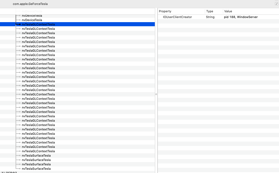
Task: Click the node dot of highlighted nvTeslaGLContextTesla
Action: (x=20, y=24)
